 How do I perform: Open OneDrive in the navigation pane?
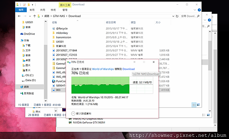click(x=29, y=34)
